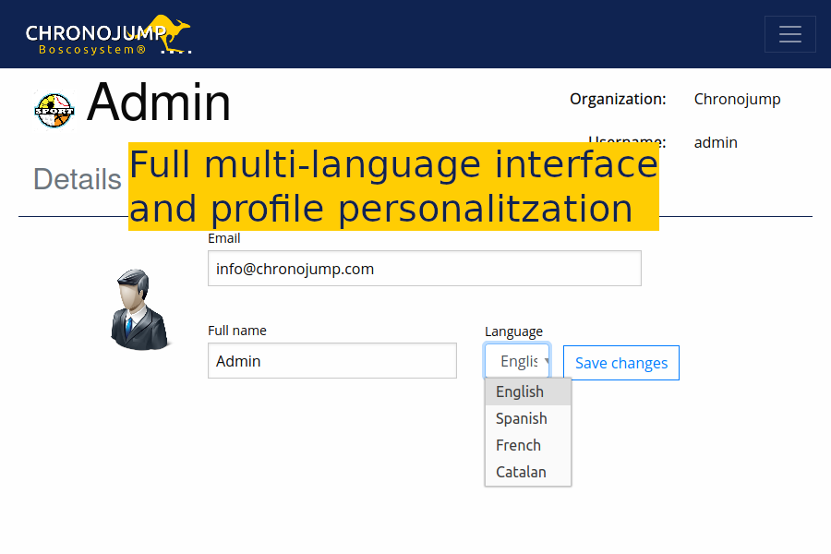This screenshot has height=554, width=831.
Task: Choose Spanish from the language list
Action: click(528, 419)
